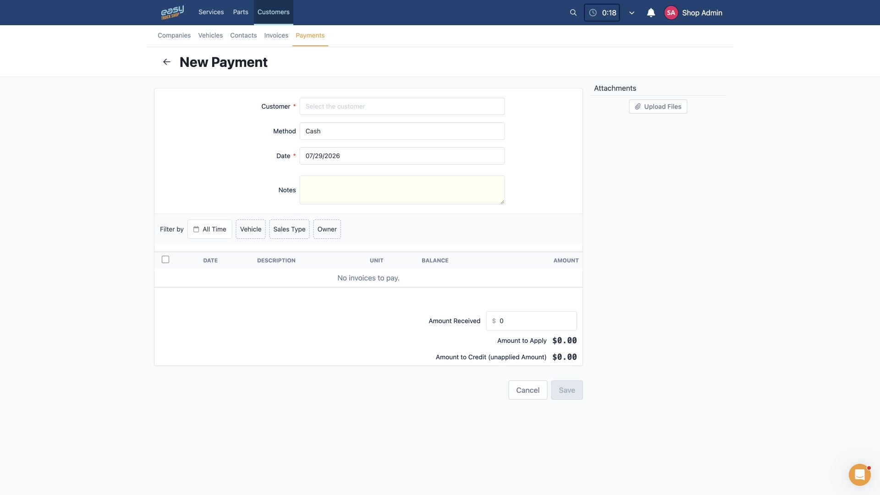Add the Vehicle filter

tap(251, 229)
